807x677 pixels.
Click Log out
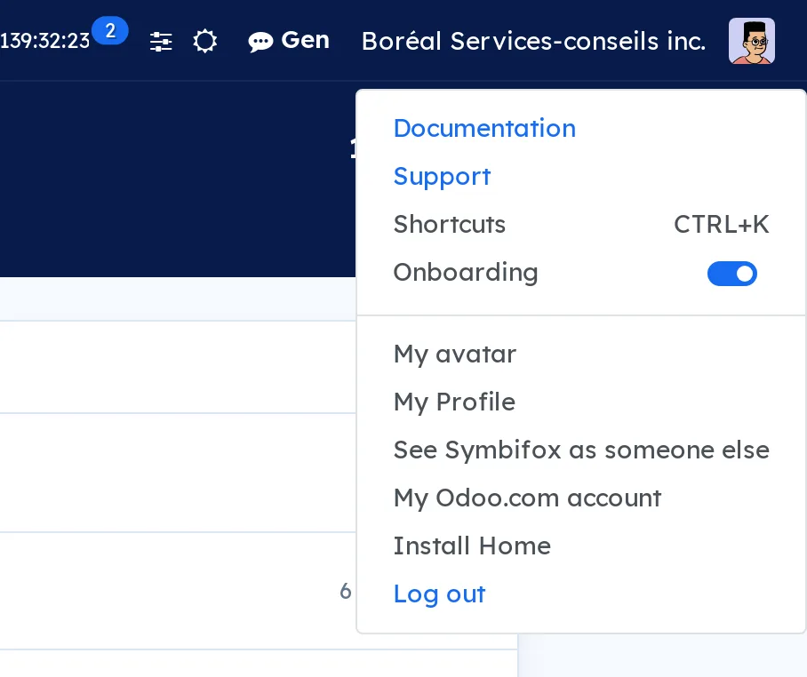(x=439, y=594)
